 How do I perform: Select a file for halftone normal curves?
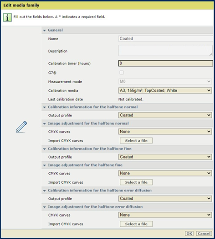[136, 141]
